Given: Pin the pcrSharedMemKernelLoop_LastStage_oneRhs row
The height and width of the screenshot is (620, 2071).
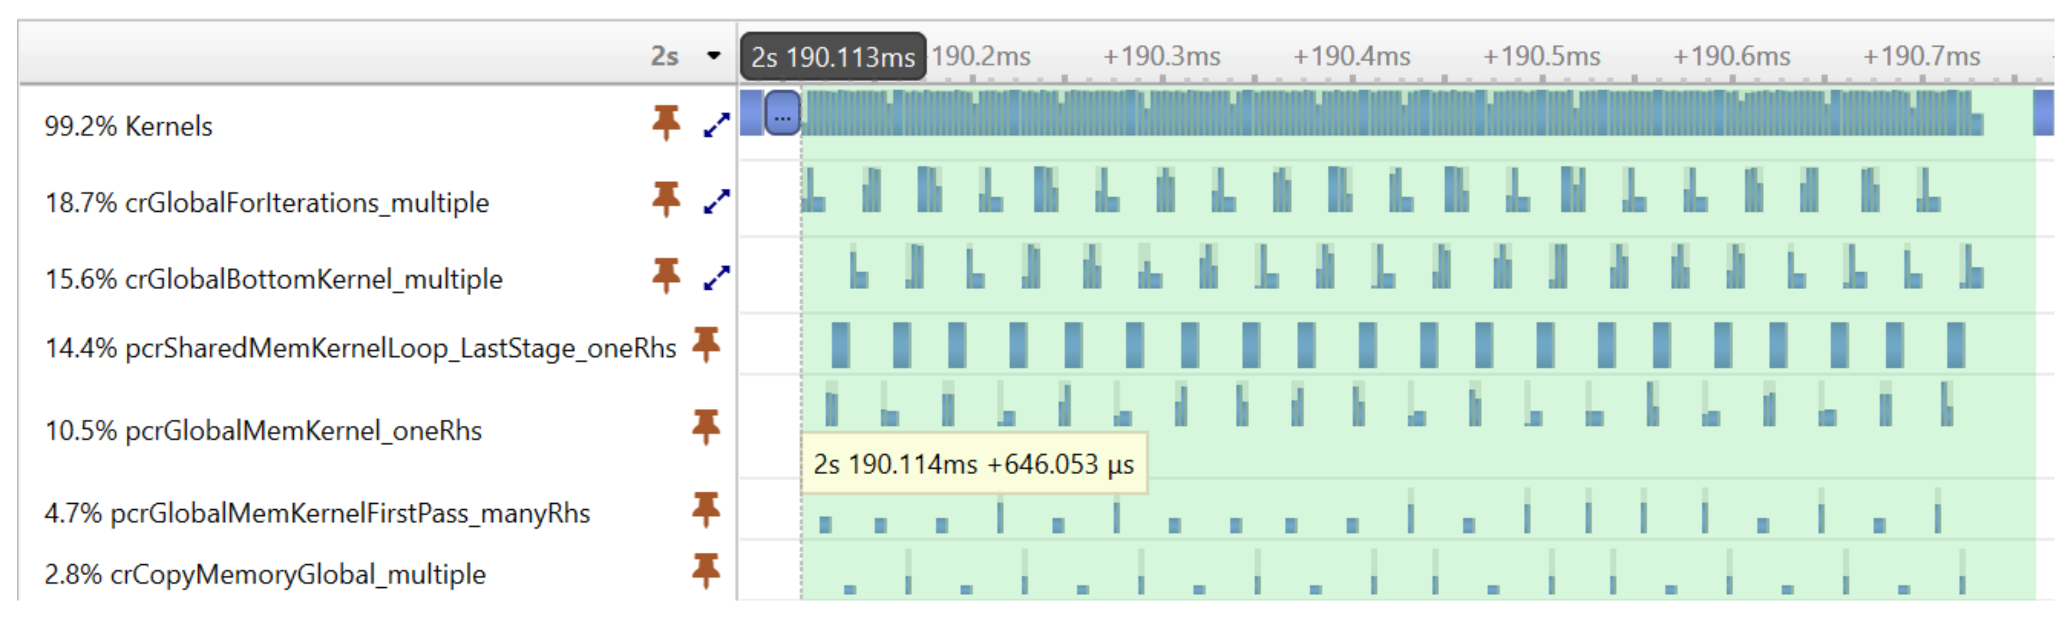Looking at the screenshot, I should coord(706,344).
